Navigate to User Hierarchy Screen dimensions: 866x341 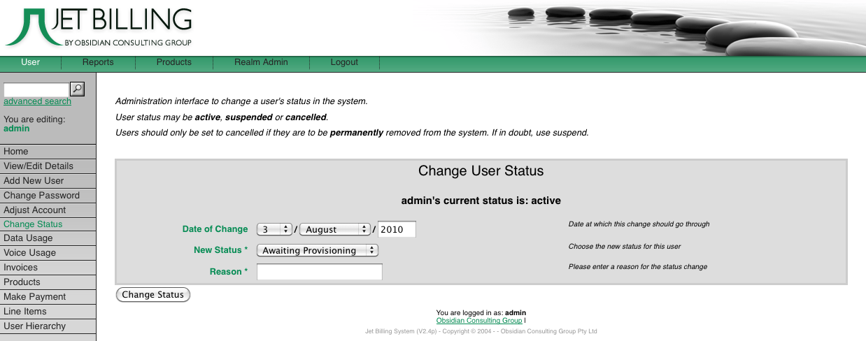[x=35, y=326]
